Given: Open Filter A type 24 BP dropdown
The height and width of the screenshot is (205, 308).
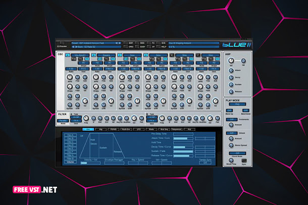Looking at the screenshot, I should pos(76,117).
